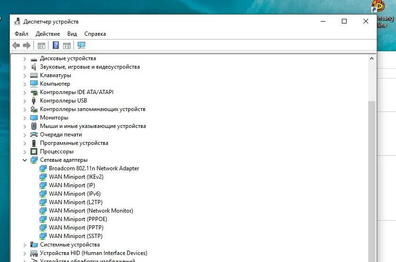Image resolution: width=396 pixels, height=262 pixels.
Task: Select the Программные устройства category label
Action: coord(74,143)
